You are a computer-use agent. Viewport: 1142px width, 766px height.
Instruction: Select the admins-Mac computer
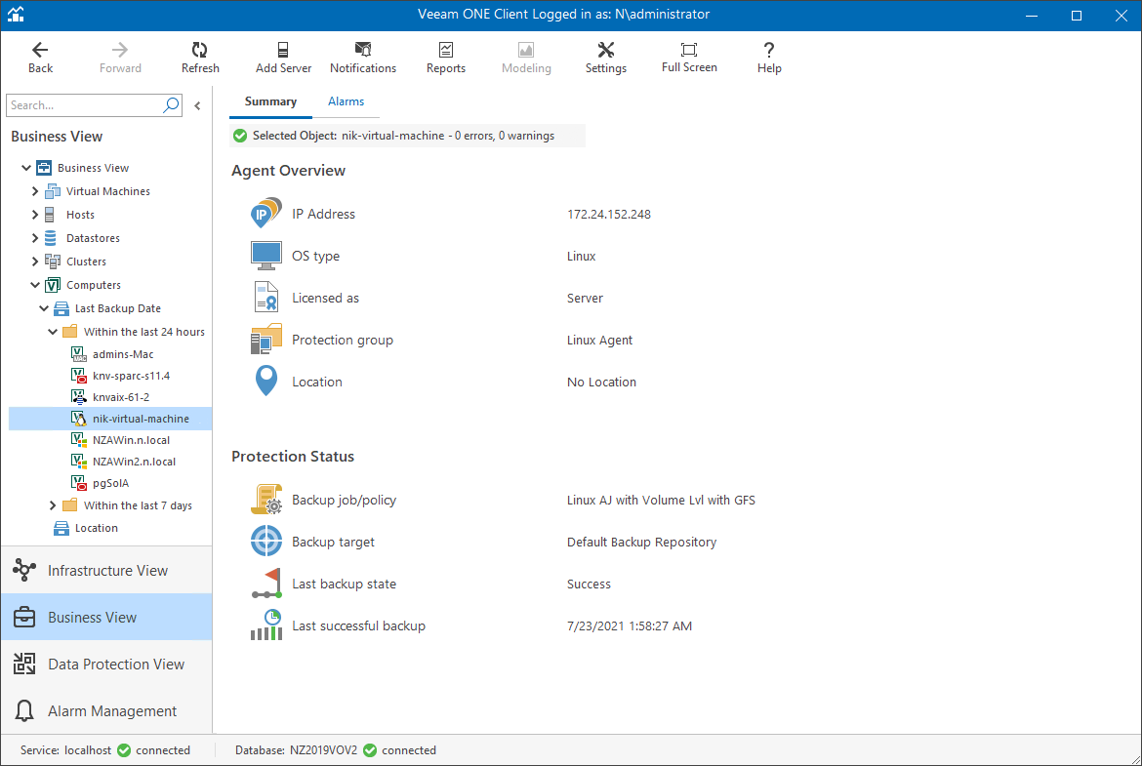123,354
